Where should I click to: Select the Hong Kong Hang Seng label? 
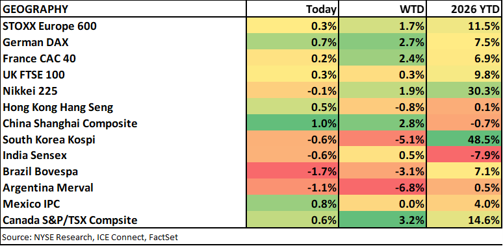[58, 107]
